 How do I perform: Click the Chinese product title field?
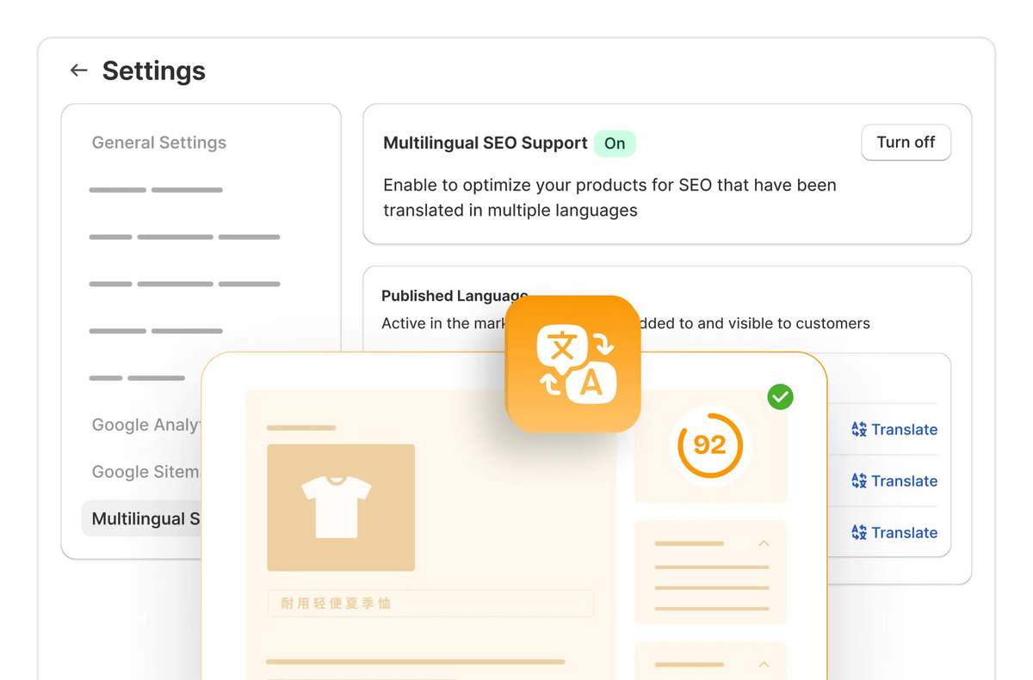click(430, 603)
